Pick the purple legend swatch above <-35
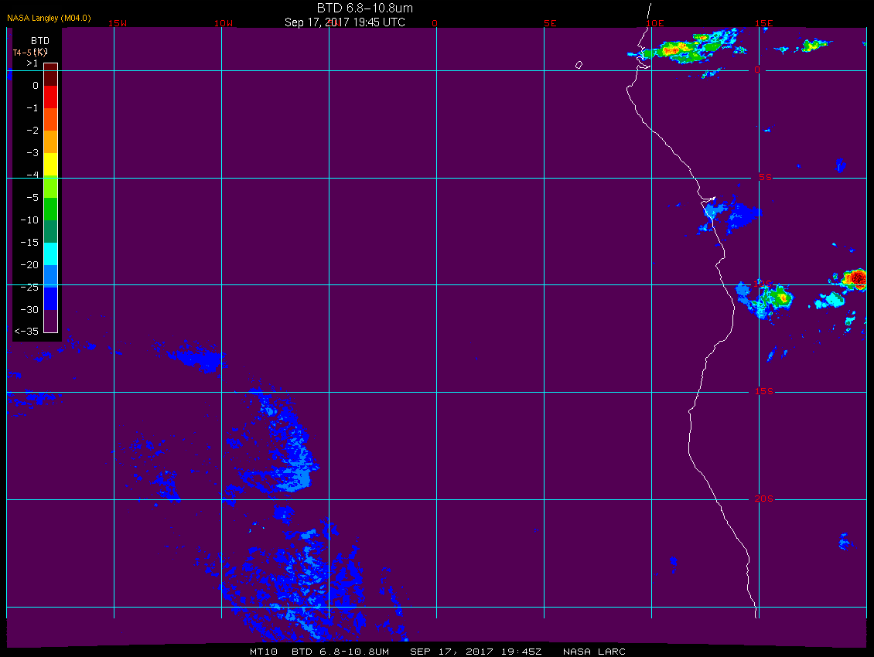 51,321
